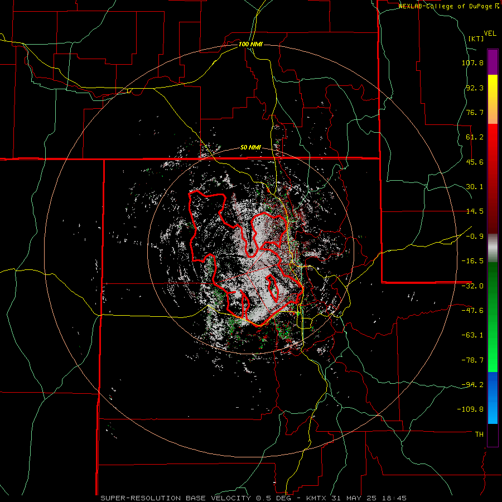502x502 pixels.
Task: Click the -78.7 value on velocity scale
Action: point(472,360)
